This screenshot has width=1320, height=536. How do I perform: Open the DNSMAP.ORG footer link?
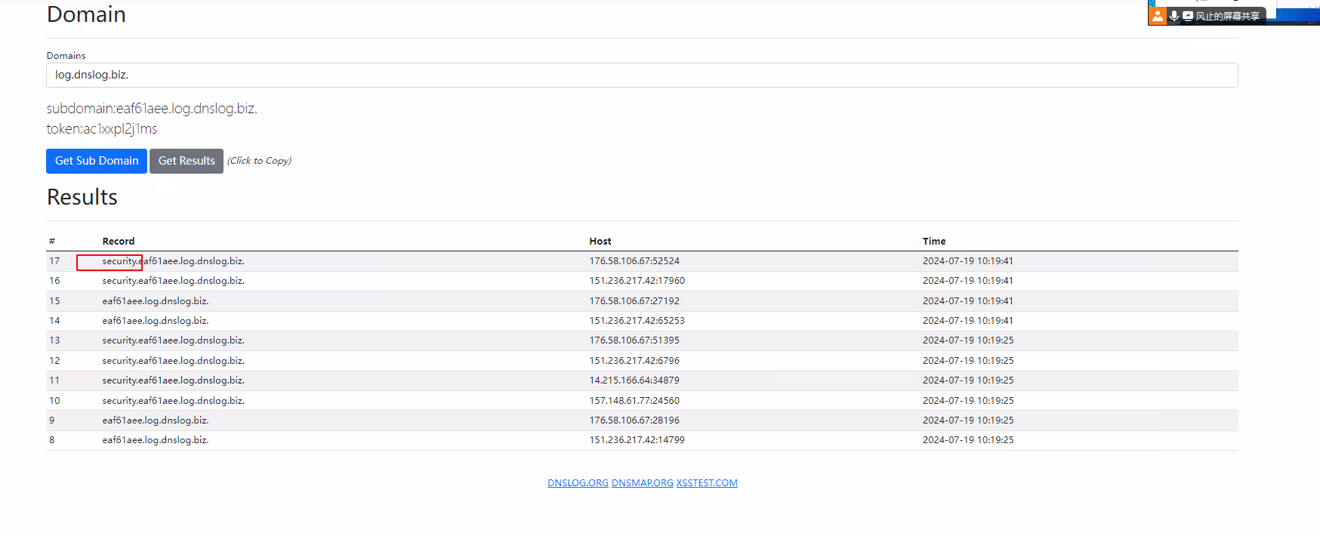(642, 483)
